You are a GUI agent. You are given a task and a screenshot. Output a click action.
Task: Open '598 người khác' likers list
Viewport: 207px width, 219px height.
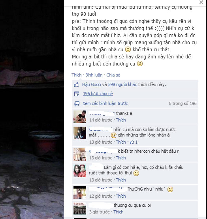tap(122, 84)
